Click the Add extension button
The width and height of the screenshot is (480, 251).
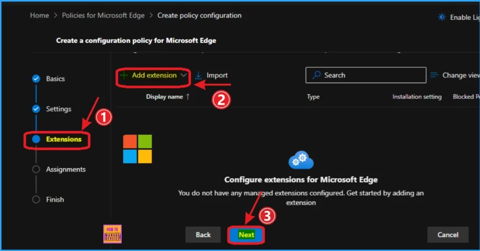coord(153,76)
